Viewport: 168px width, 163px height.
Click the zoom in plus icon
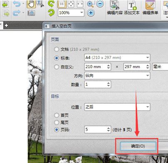(91, 13)
